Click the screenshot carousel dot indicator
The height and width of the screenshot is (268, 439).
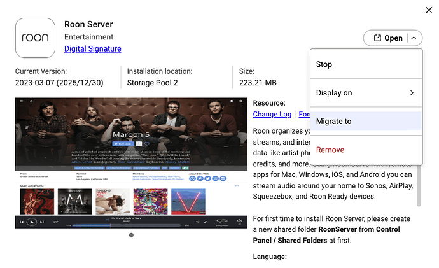[x=131, y=235]
